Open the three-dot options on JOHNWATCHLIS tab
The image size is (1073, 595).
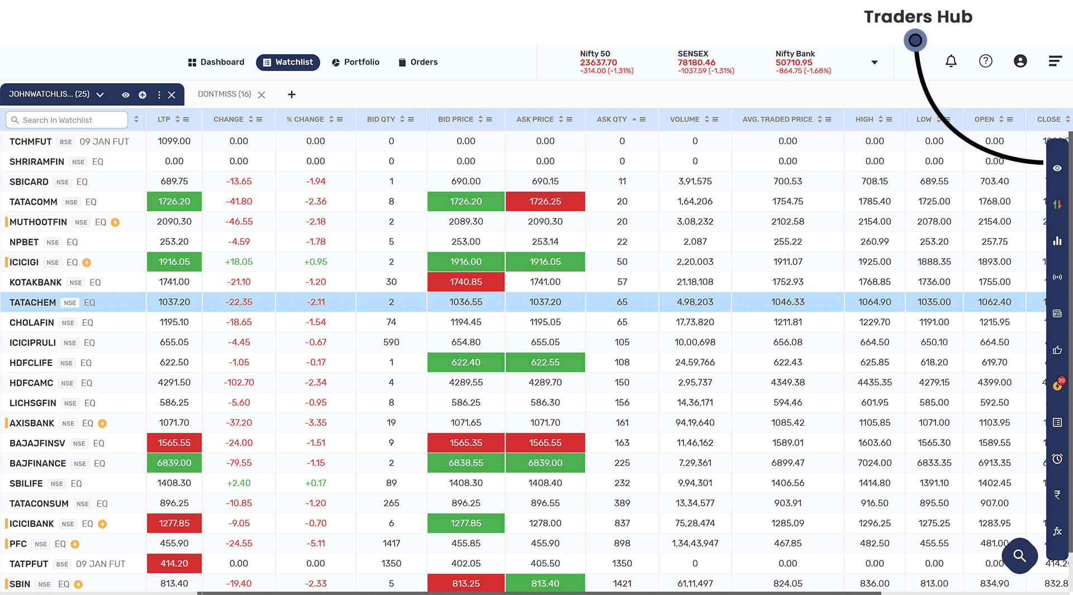(x=159, y=95)
